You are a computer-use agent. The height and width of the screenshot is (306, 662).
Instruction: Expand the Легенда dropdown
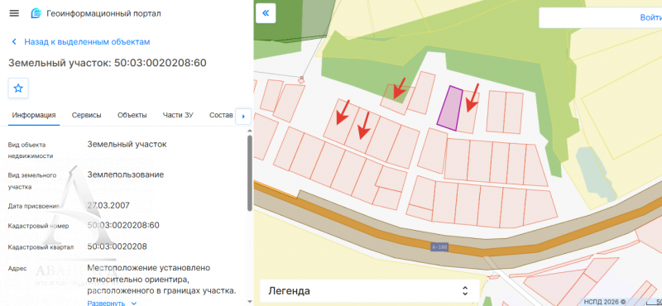[x=369, y=291]
